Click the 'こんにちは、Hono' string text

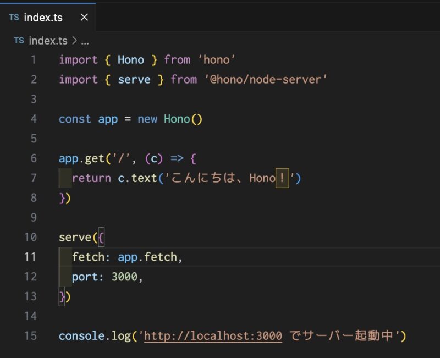point(223,178)
